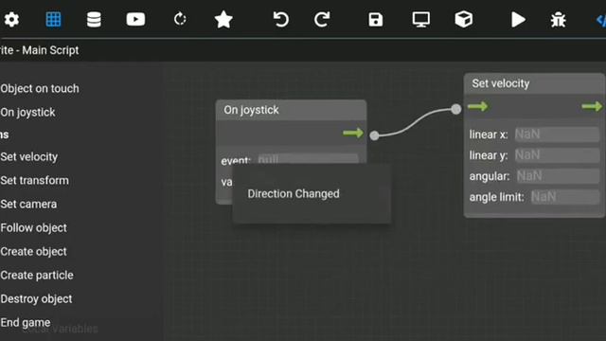This screenshot has height=341, width=606.
Task: Select Create object in sidebar
Action: point(34,252)
